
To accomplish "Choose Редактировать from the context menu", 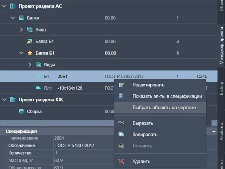I will point(148,85).
